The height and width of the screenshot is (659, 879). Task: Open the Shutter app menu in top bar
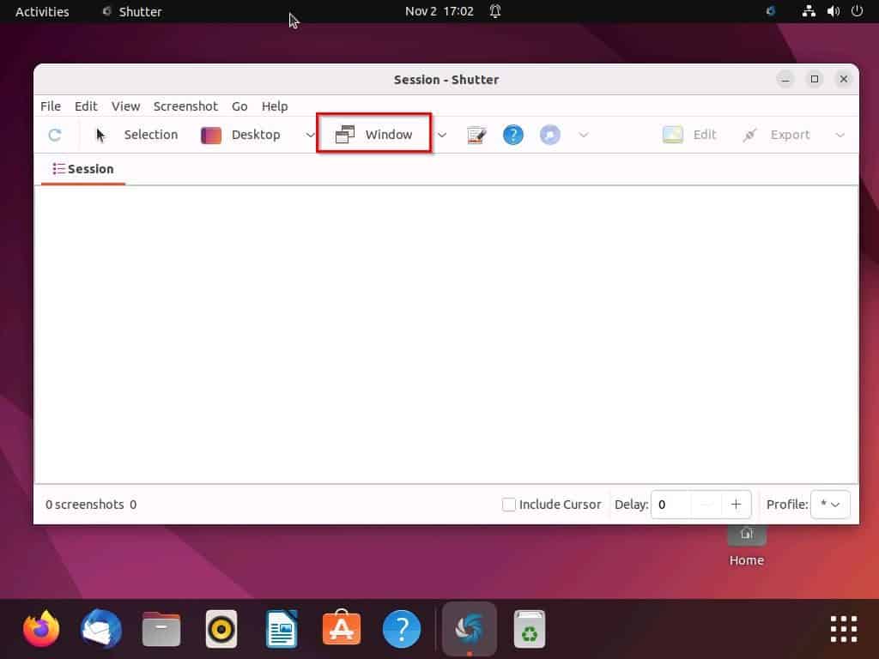point(132,11)
